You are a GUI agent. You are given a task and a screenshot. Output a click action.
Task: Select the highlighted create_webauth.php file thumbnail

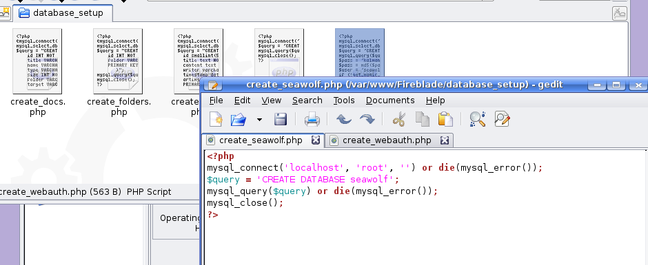[x=360, y=53]
